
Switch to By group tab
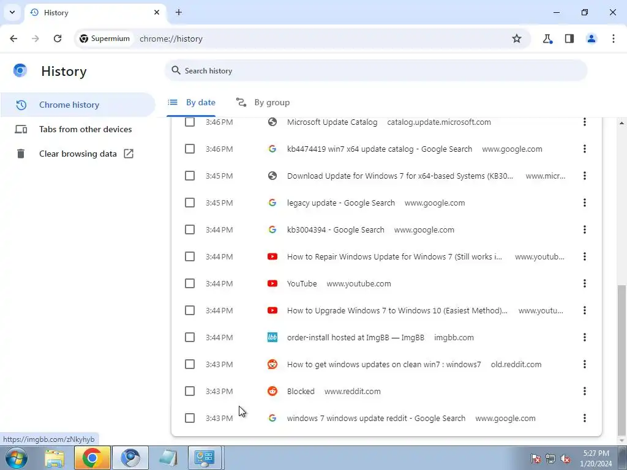263,102
